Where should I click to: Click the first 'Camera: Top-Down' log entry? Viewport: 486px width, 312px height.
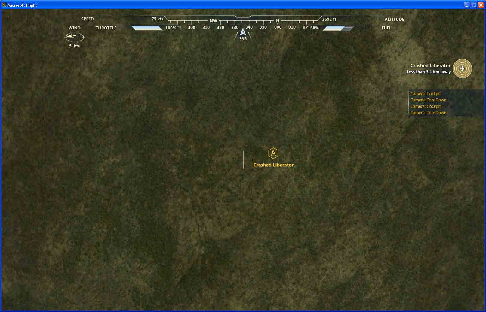point(428,100)
